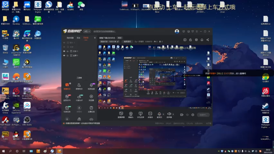Expand microphone options arrow
The image size is (274, 154).
(163, 114)
